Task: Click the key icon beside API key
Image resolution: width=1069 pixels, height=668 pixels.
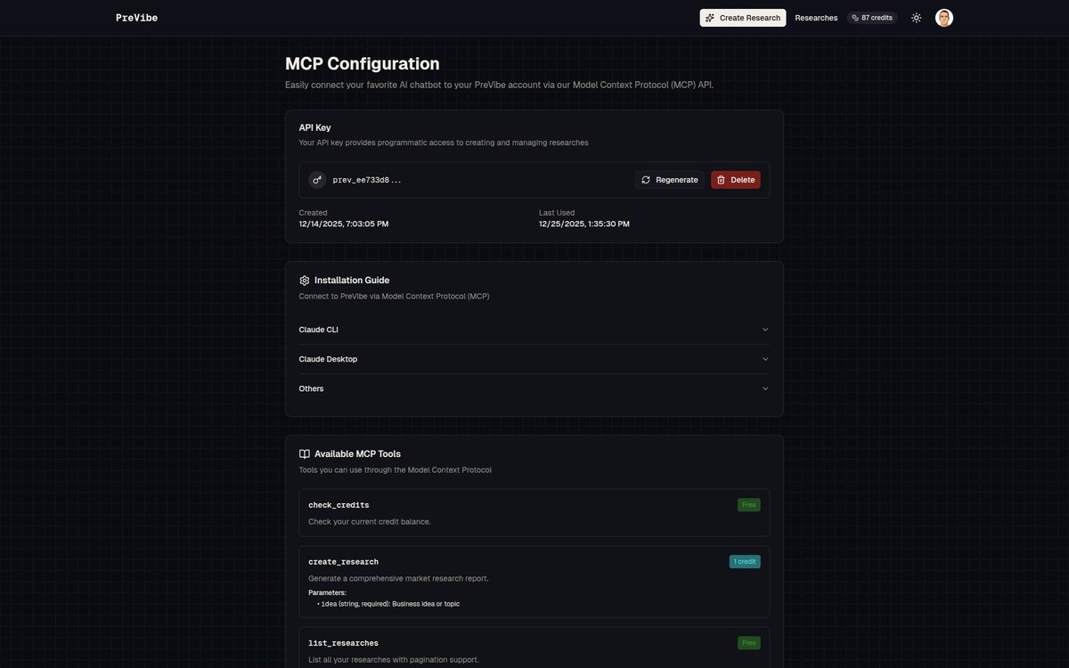Action: [317, 180]
